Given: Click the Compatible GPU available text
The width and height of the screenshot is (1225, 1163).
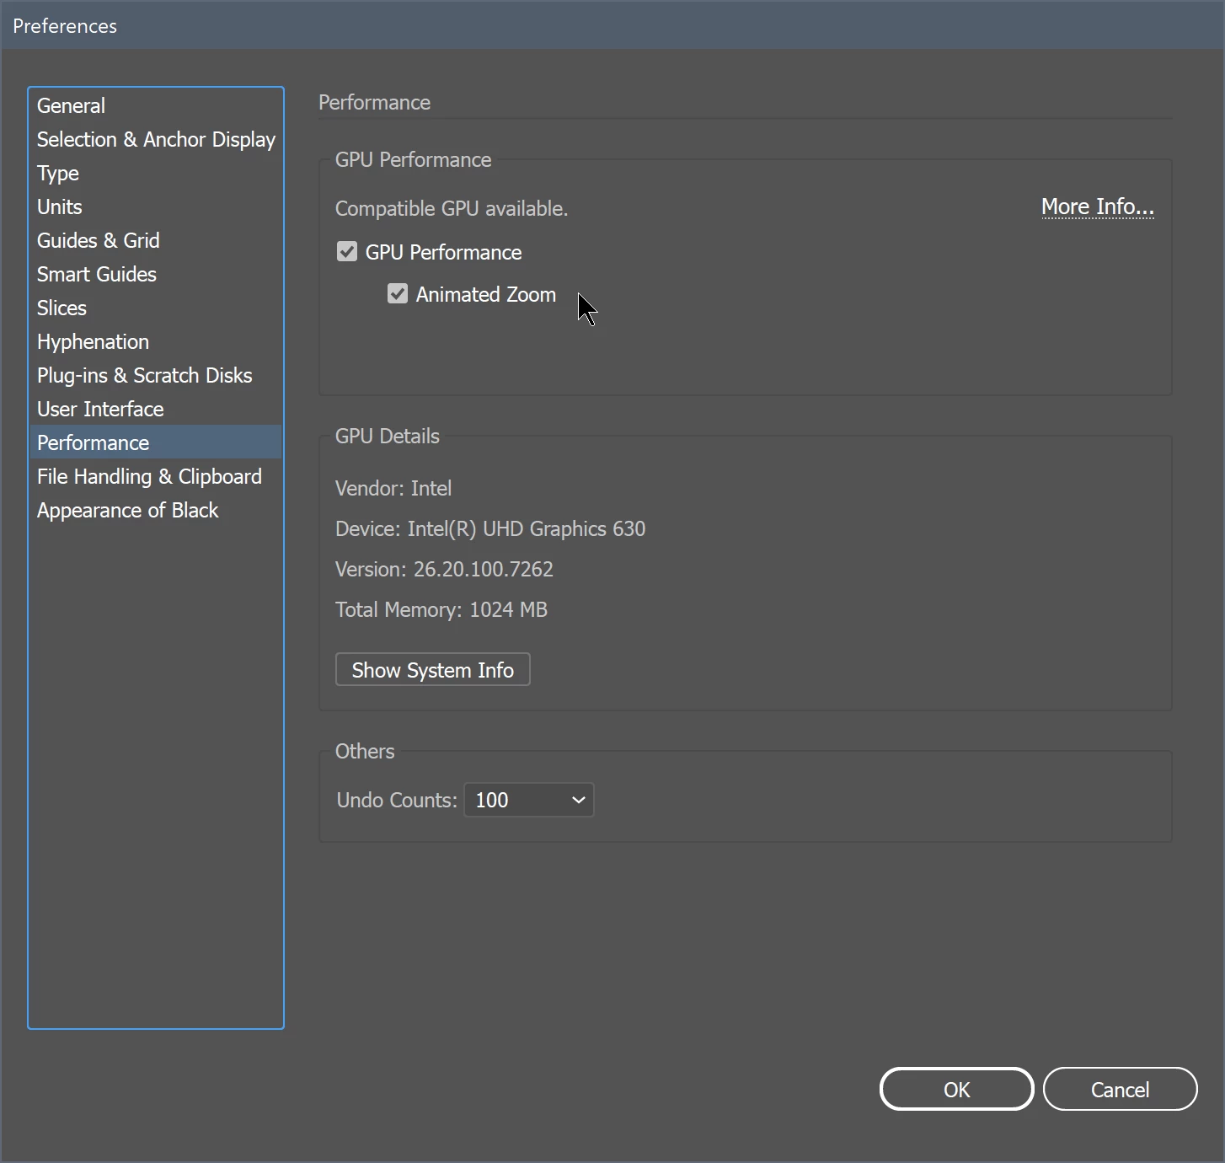Looking at the screenshot, I should click(452, 208).
